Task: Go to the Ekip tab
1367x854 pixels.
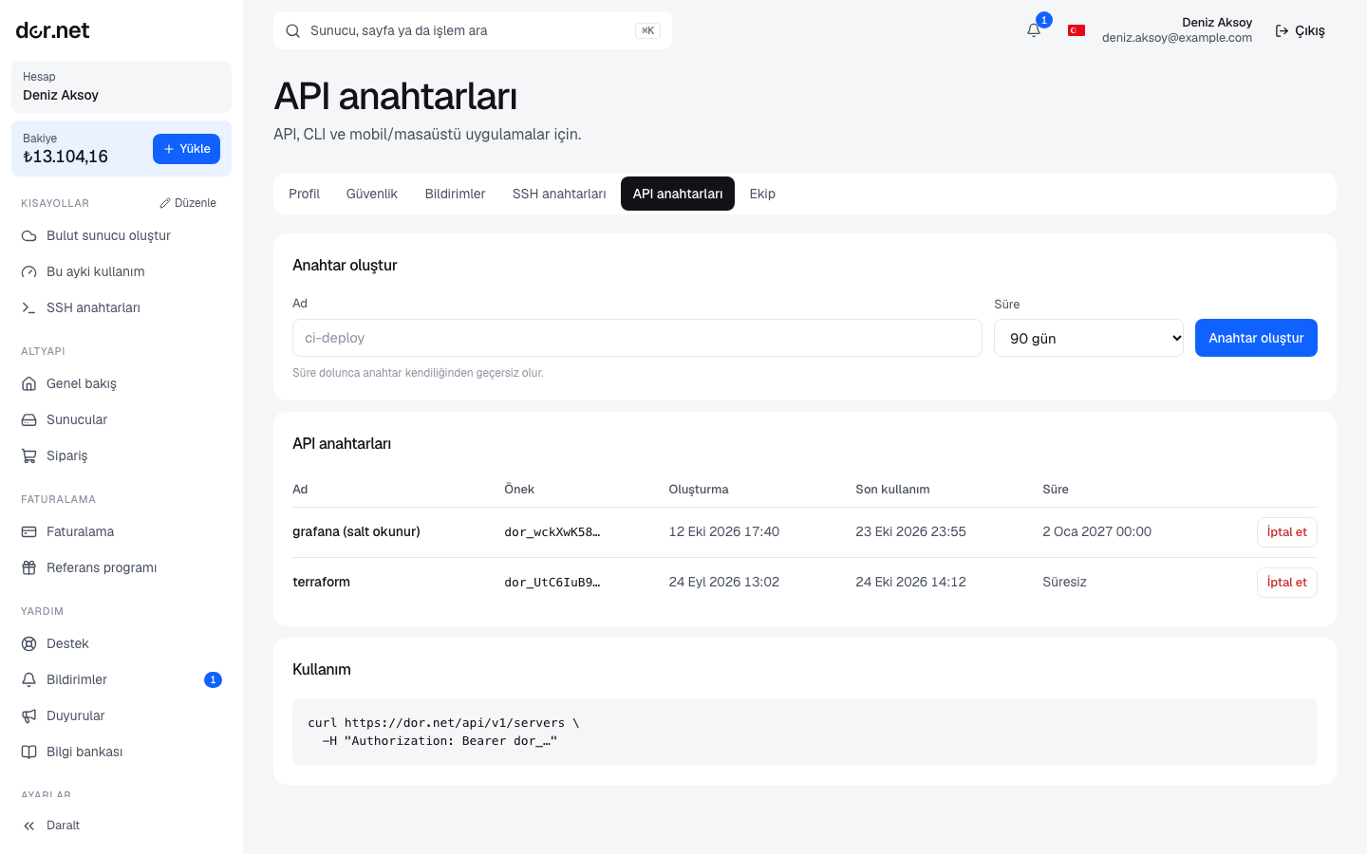Action: click(x=762, y=194)
